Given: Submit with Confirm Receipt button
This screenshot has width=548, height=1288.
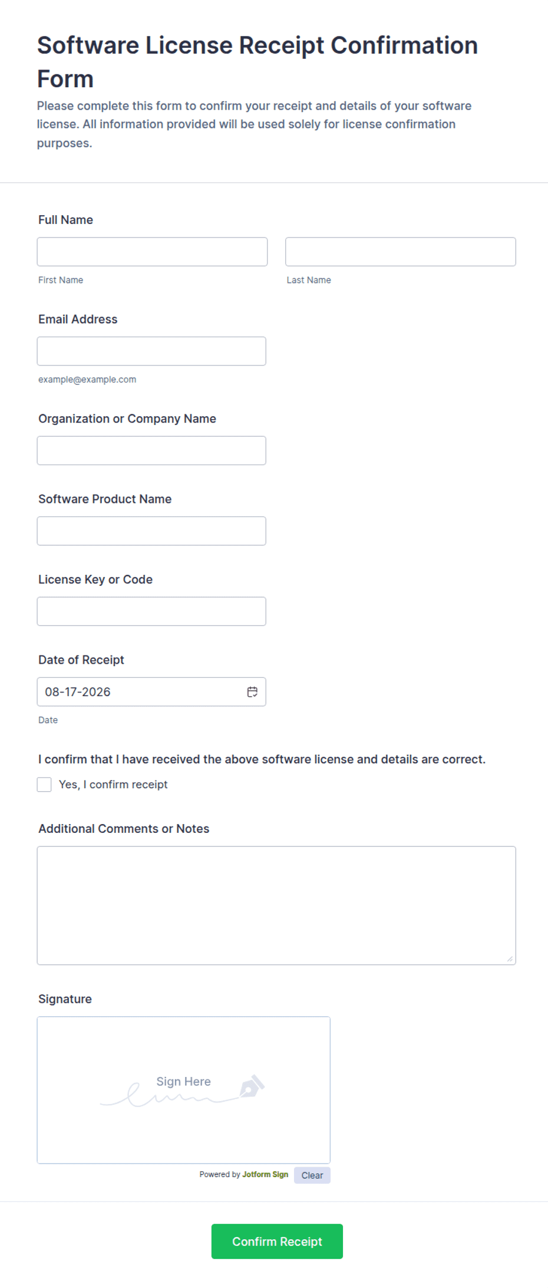Looking at the screenshot, I should pyautogui.click(x=277, y=1241).
